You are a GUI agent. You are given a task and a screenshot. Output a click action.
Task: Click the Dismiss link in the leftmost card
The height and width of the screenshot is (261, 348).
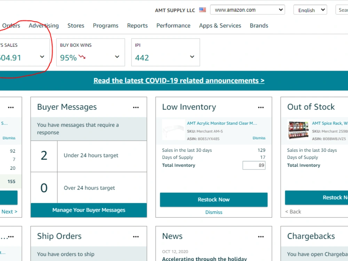[9, 138]
